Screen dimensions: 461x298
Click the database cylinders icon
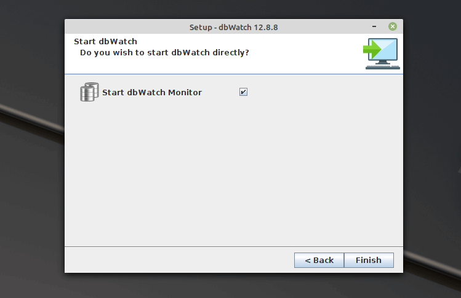click(x=89, y=92)
